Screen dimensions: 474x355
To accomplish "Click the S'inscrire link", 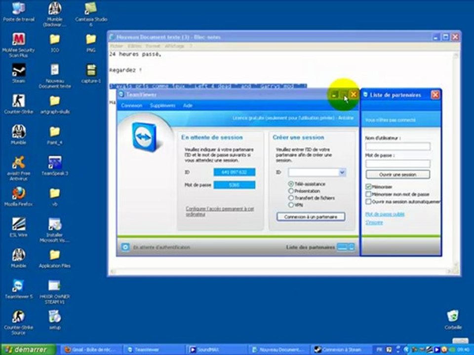I will (x=374, y=222).
